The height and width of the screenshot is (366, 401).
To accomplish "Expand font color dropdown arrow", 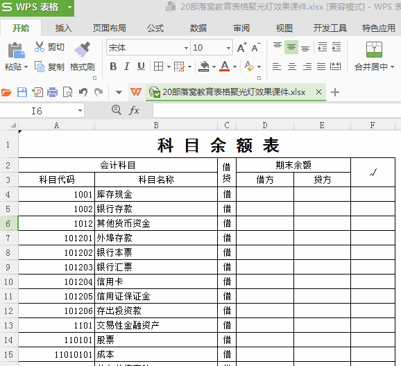I will (234, 67).
